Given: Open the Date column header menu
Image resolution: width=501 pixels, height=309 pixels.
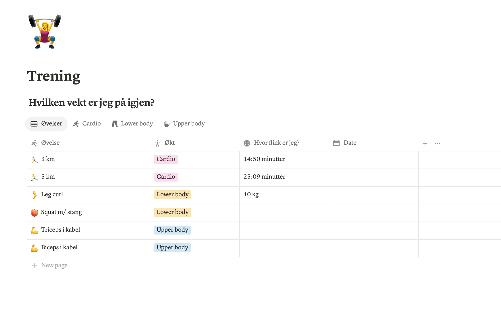Looking at the screenshot, I should click(350, 143).
